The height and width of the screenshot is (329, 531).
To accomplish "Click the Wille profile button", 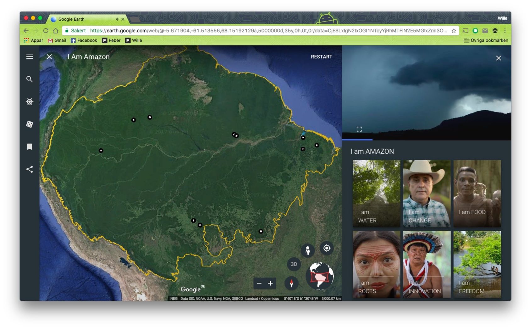I will click(502, 18).
